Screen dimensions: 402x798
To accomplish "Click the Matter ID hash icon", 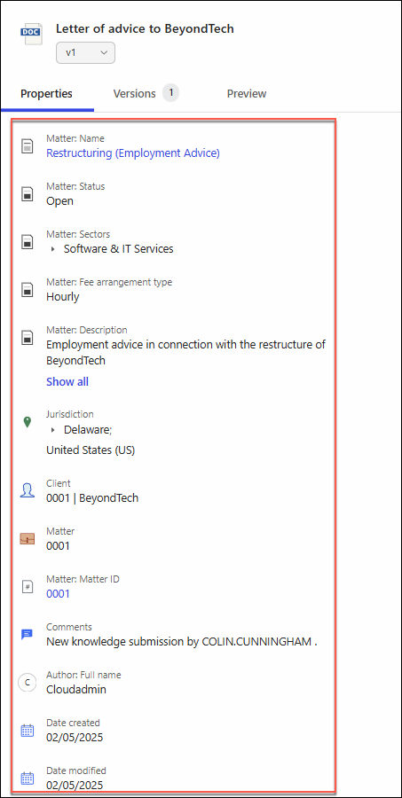I will (27, 587).
